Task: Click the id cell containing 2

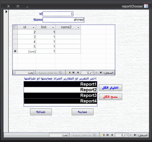Action: [27, 32]
